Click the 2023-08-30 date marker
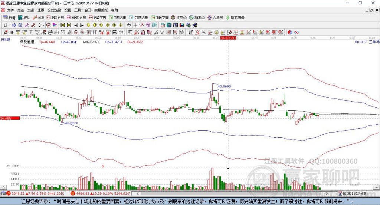Screen dimensions: 380x205 point(228,38)
